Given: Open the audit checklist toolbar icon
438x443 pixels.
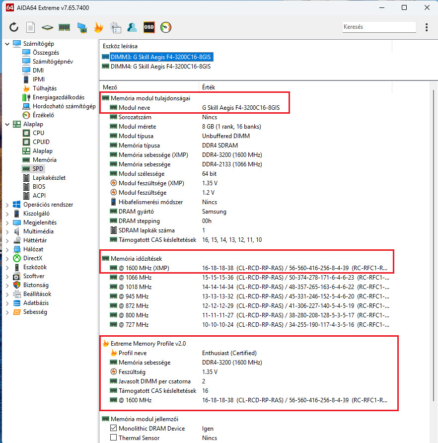Looking at the screenshot, I should (x=115, y=27).
